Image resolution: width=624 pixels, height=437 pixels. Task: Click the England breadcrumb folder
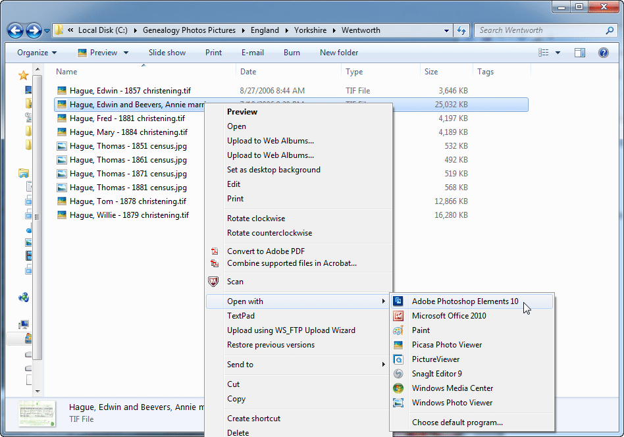click(x=265, y=30)
